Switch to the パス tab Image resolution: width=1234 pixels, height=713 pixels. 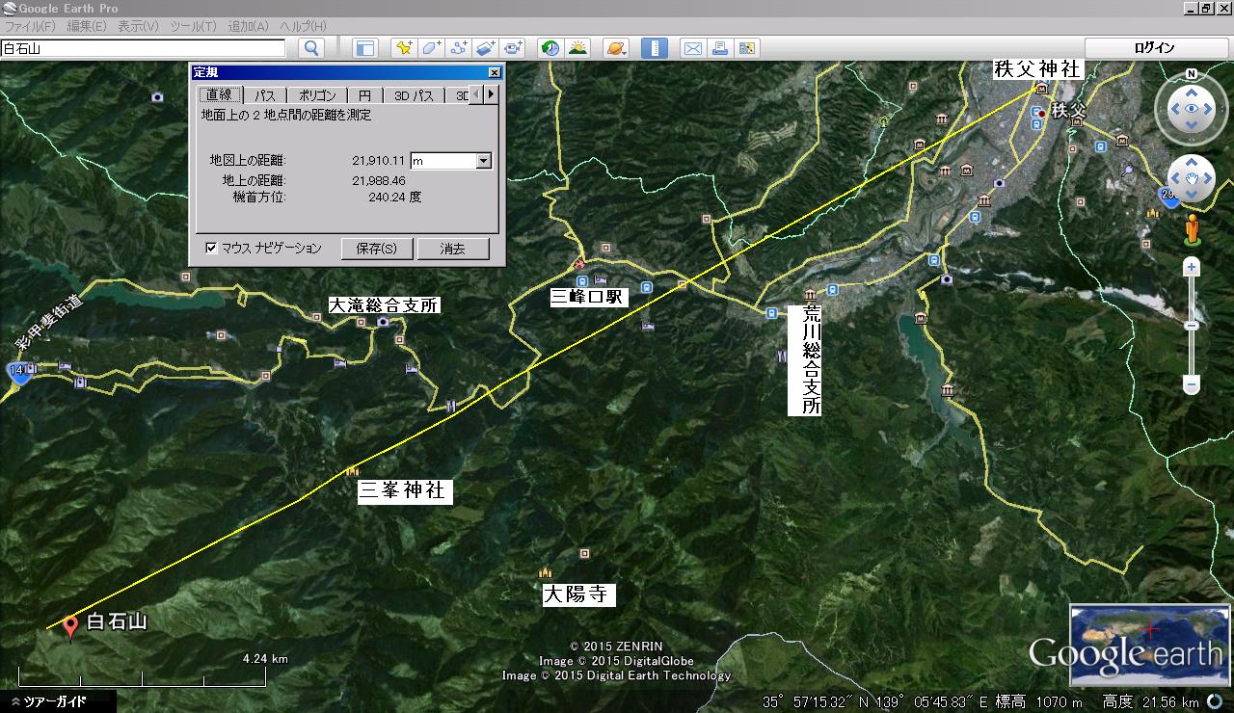pyautogui.click(x=265, y=95)
